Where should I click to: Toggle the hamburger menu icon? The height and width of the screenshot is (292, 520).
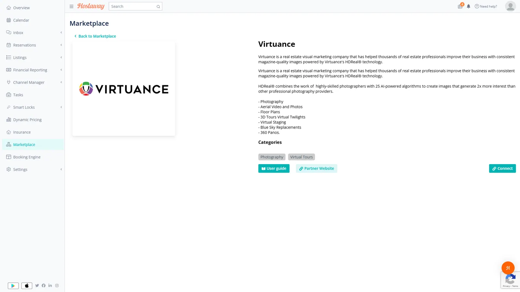(71, 6)
